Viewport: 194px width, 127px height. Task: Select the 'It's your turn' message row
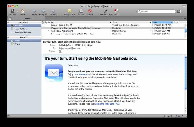pos(113,28)
